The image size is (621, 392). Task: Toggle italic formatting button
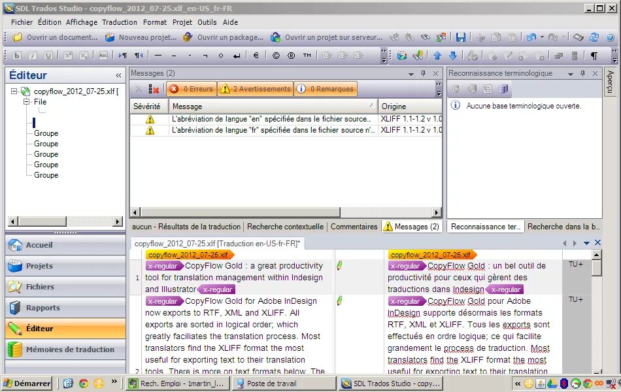click(x=33, y=56)
